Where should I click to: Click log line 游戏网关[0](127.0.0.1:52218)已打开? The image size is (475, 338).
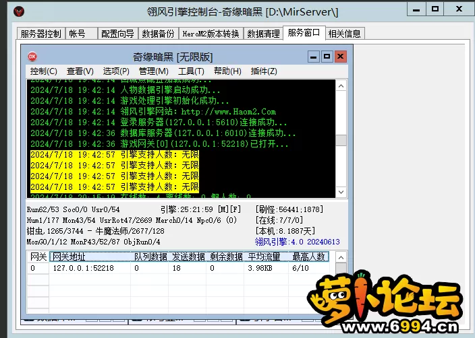pos(159,144)
